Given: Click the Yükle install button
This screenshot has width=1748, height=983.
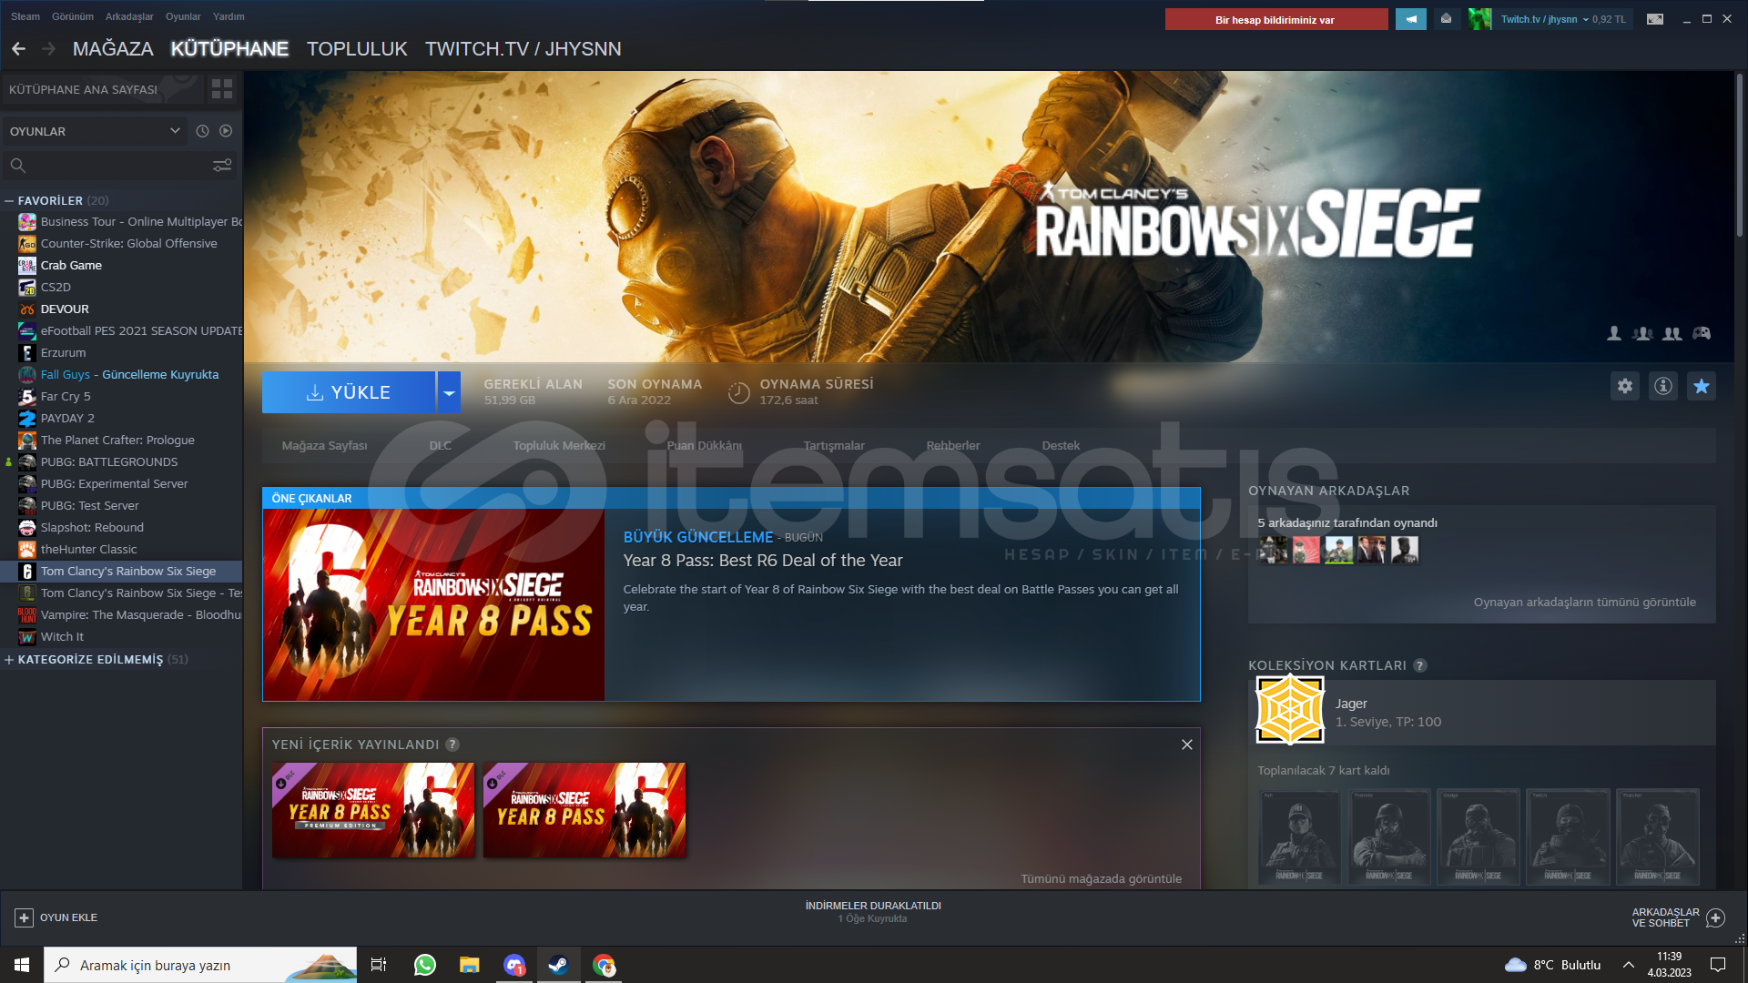Looking at the screenshot, I should (349, 392).
